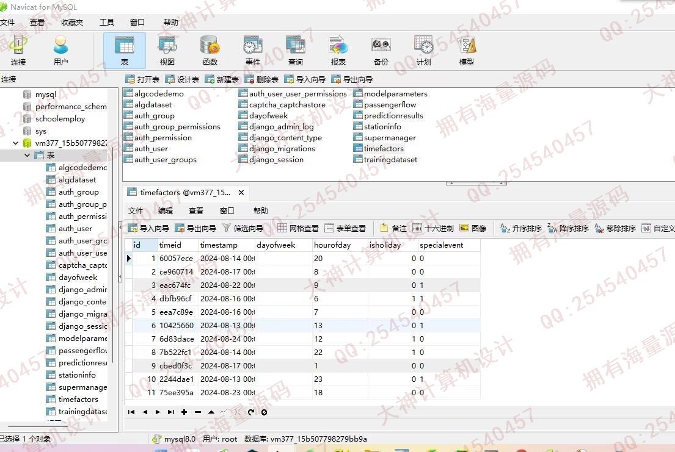Click 移除排序 remove sort
The width and height of the screenshot is (675, 452).
[615, 228]
